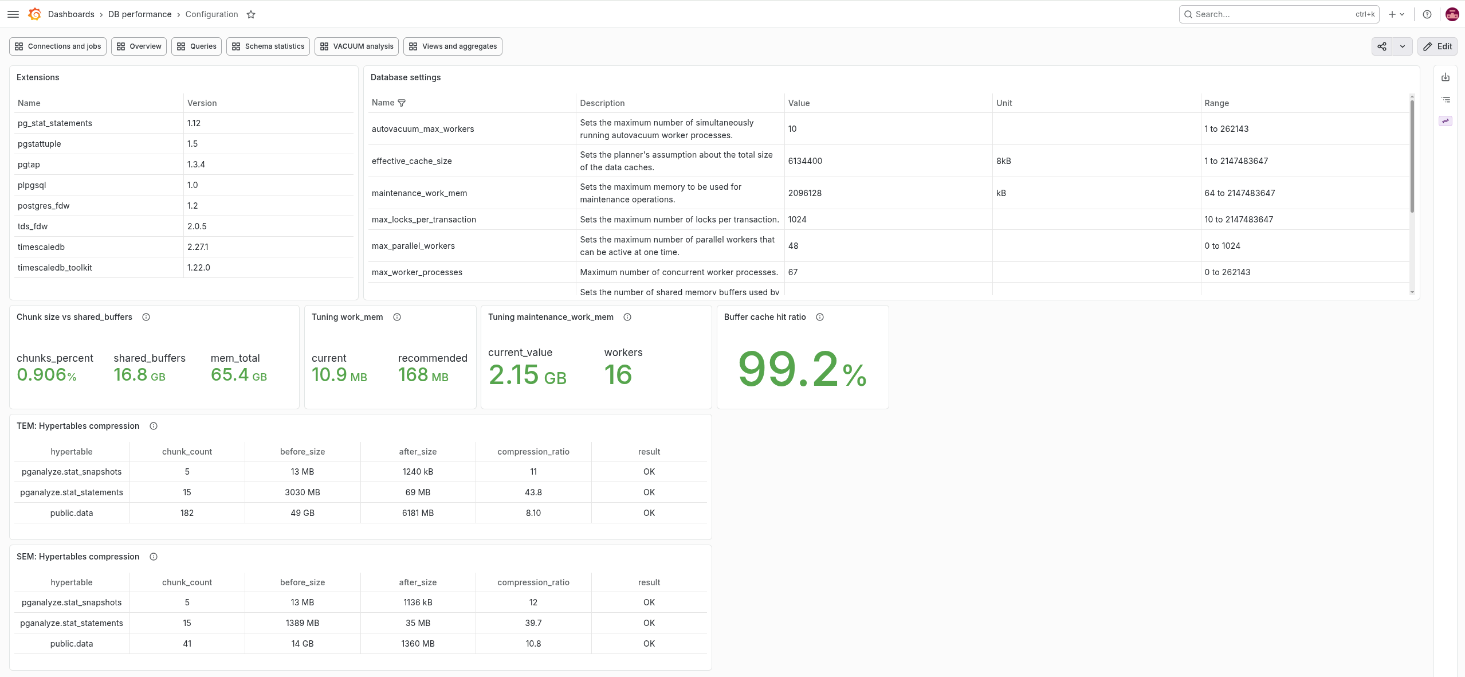Click Extensions panel title
Image resolution: width=1465 pixels, height=677 pixels.
pos(38,77)
